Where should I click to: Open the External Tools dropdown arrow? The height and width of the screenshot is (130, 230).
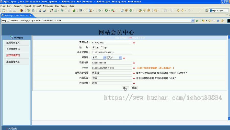[x=116, y=10]
